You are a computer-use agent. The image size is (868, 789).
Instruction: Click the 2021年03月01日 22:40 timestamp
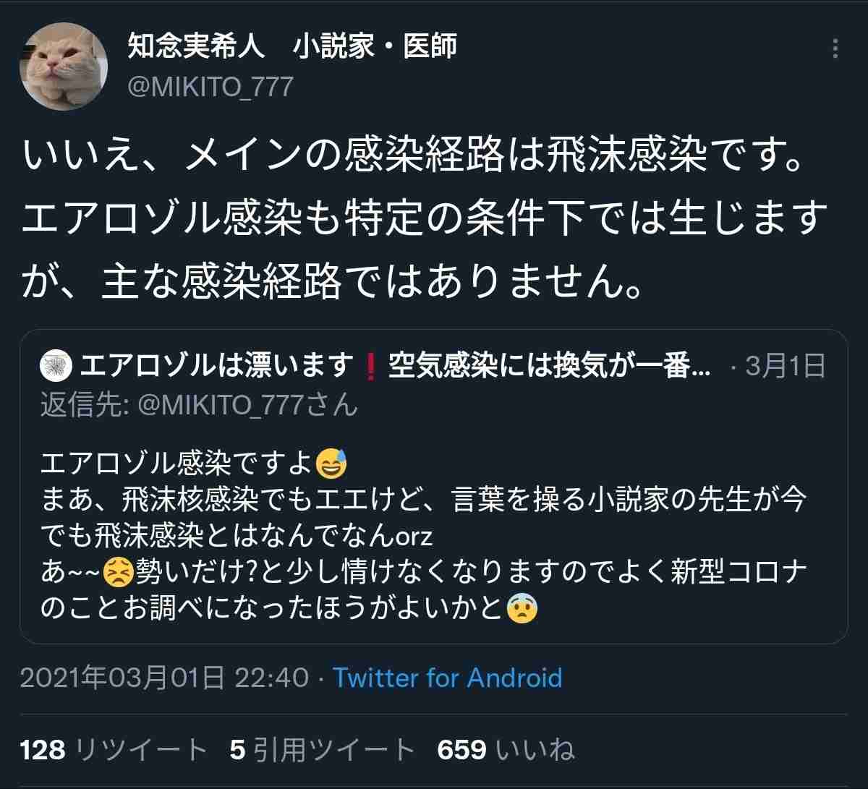coord(164,678)
